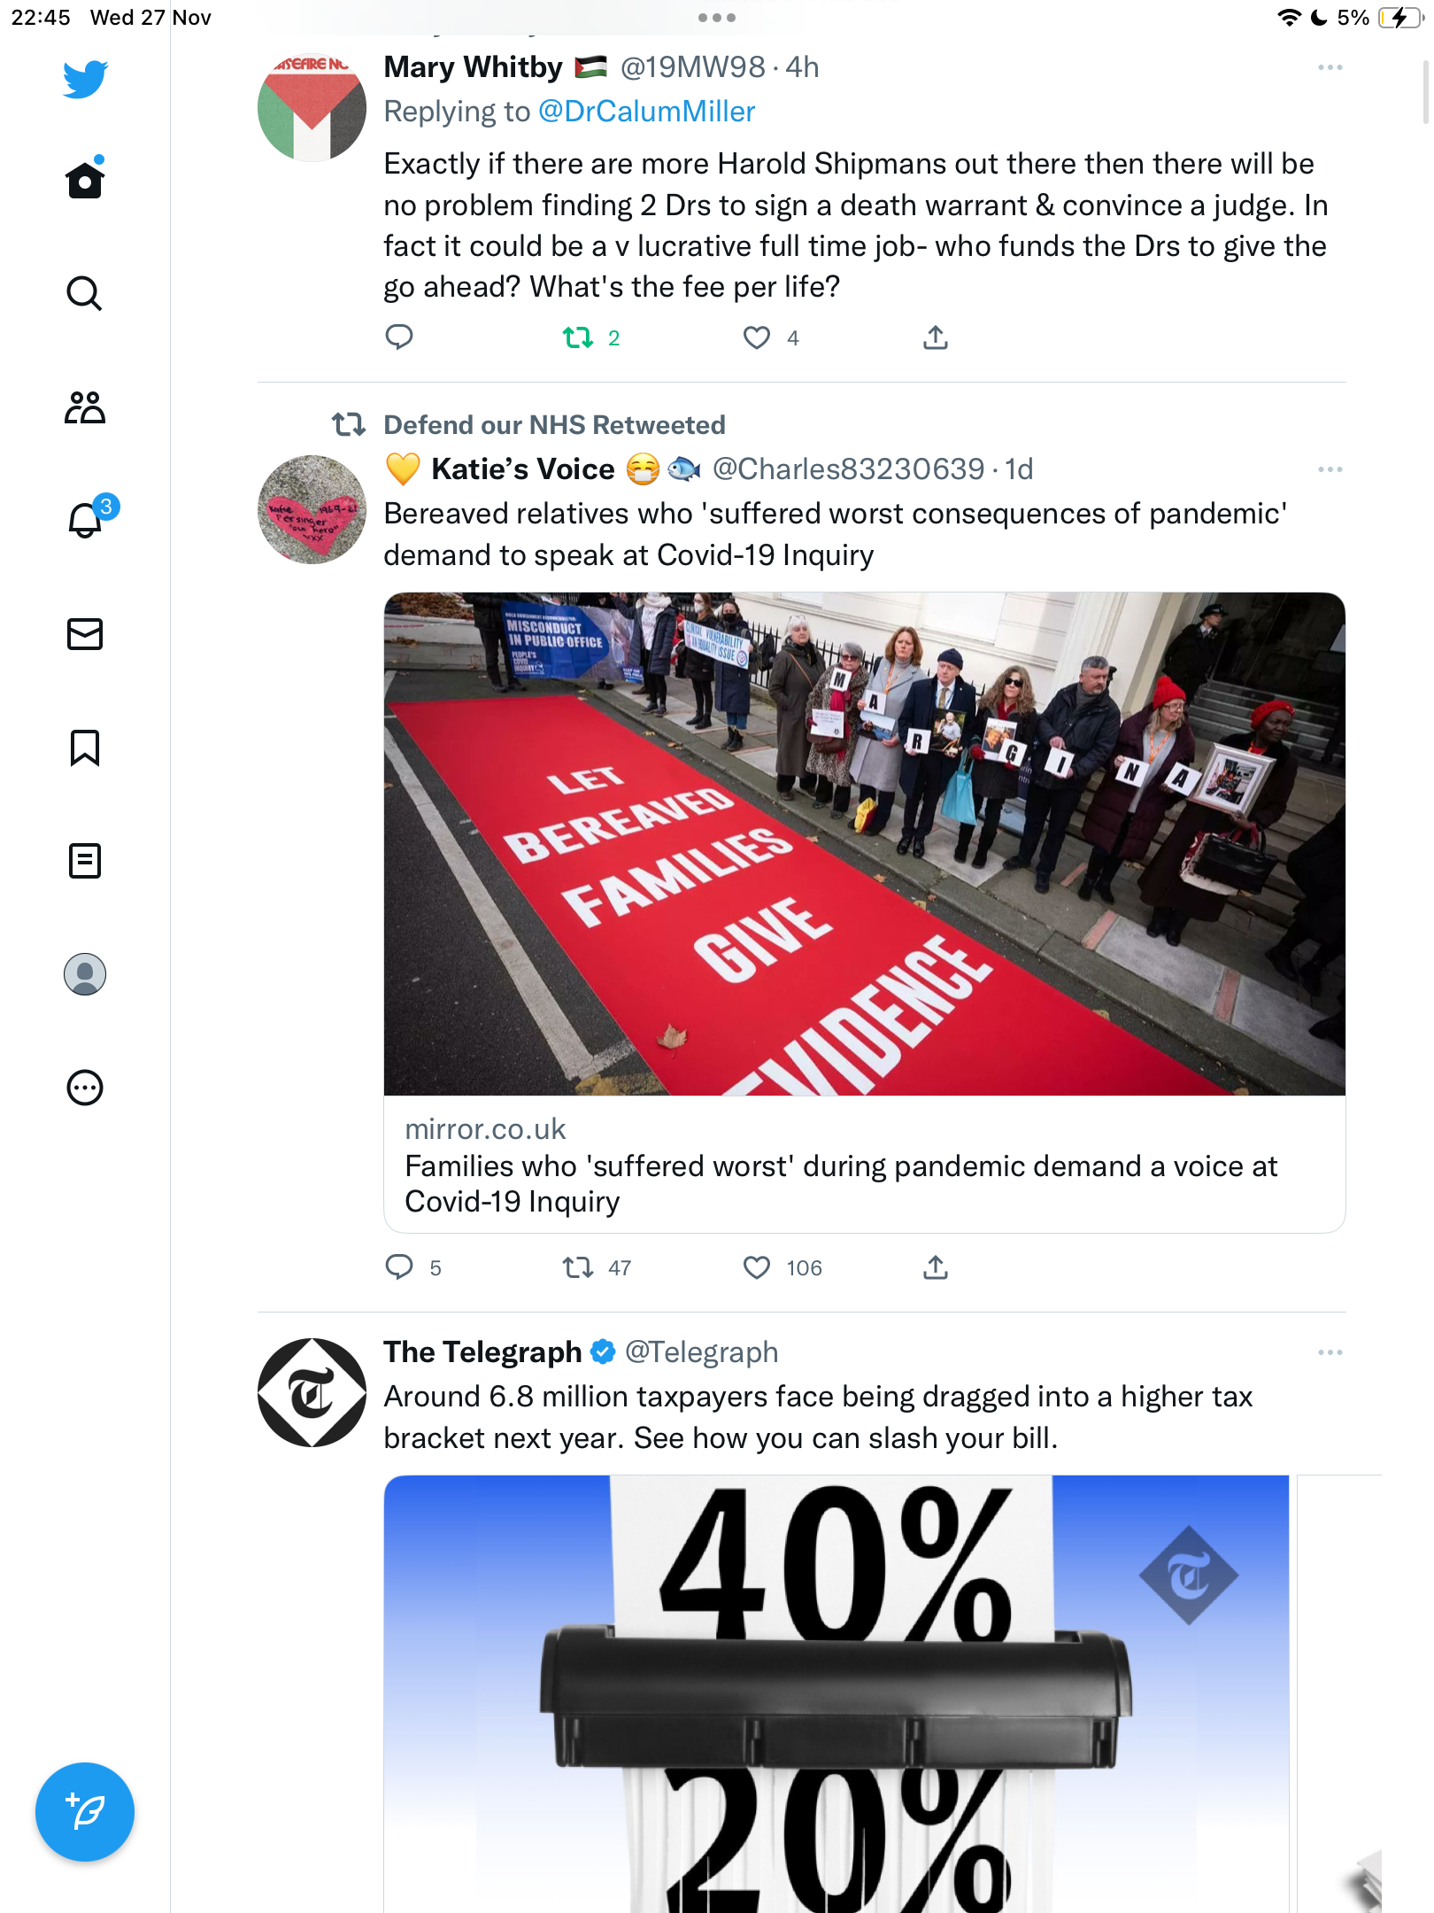Share the Katie's Voice tweet
Screen dimensions: 1434x1913
[x=935, y=1267]
